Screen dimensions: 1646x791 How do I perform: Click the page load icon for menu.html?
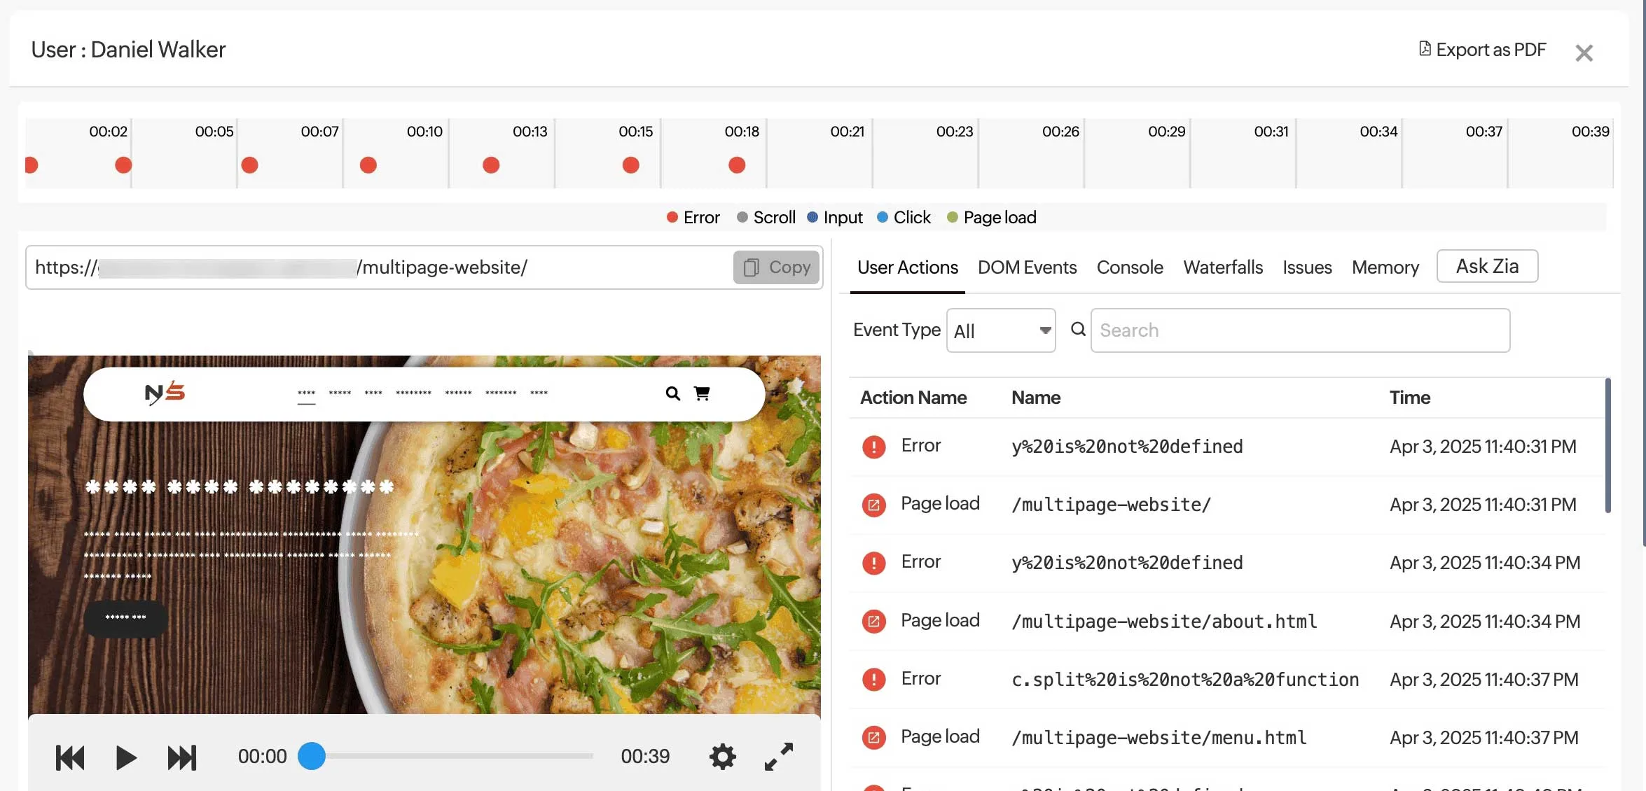tap(873, 737)
